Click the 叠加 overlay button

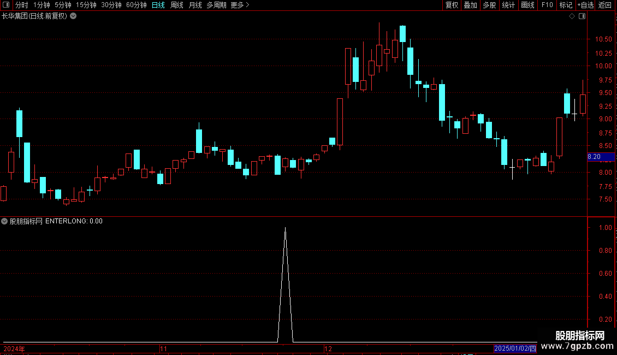(470, 5)
